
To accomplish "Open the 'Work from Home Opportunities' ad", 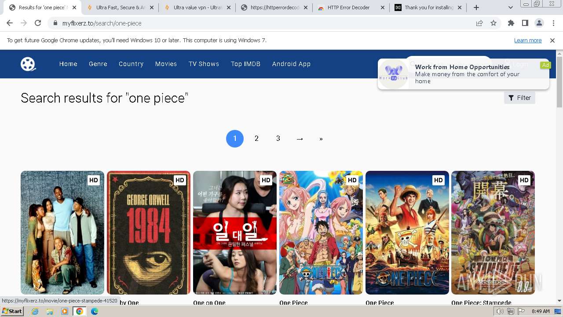I will [x=464, y=74].
